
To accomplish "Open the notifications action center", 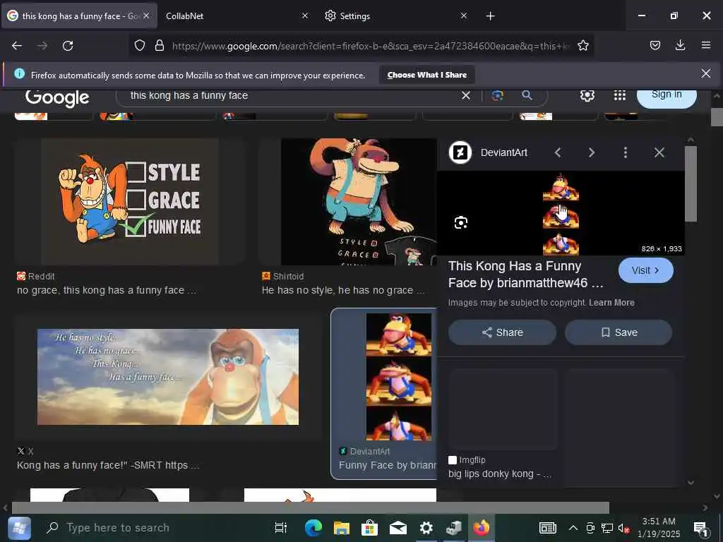I will [700, 528].
